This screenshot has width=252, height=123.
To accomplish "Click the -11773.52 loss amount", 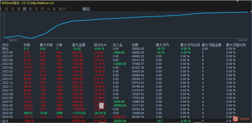I will [79, 113].
